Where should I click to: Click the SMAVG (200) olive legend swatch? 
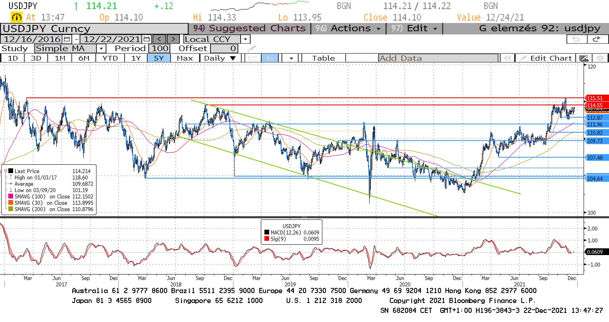tap(11, 209)
